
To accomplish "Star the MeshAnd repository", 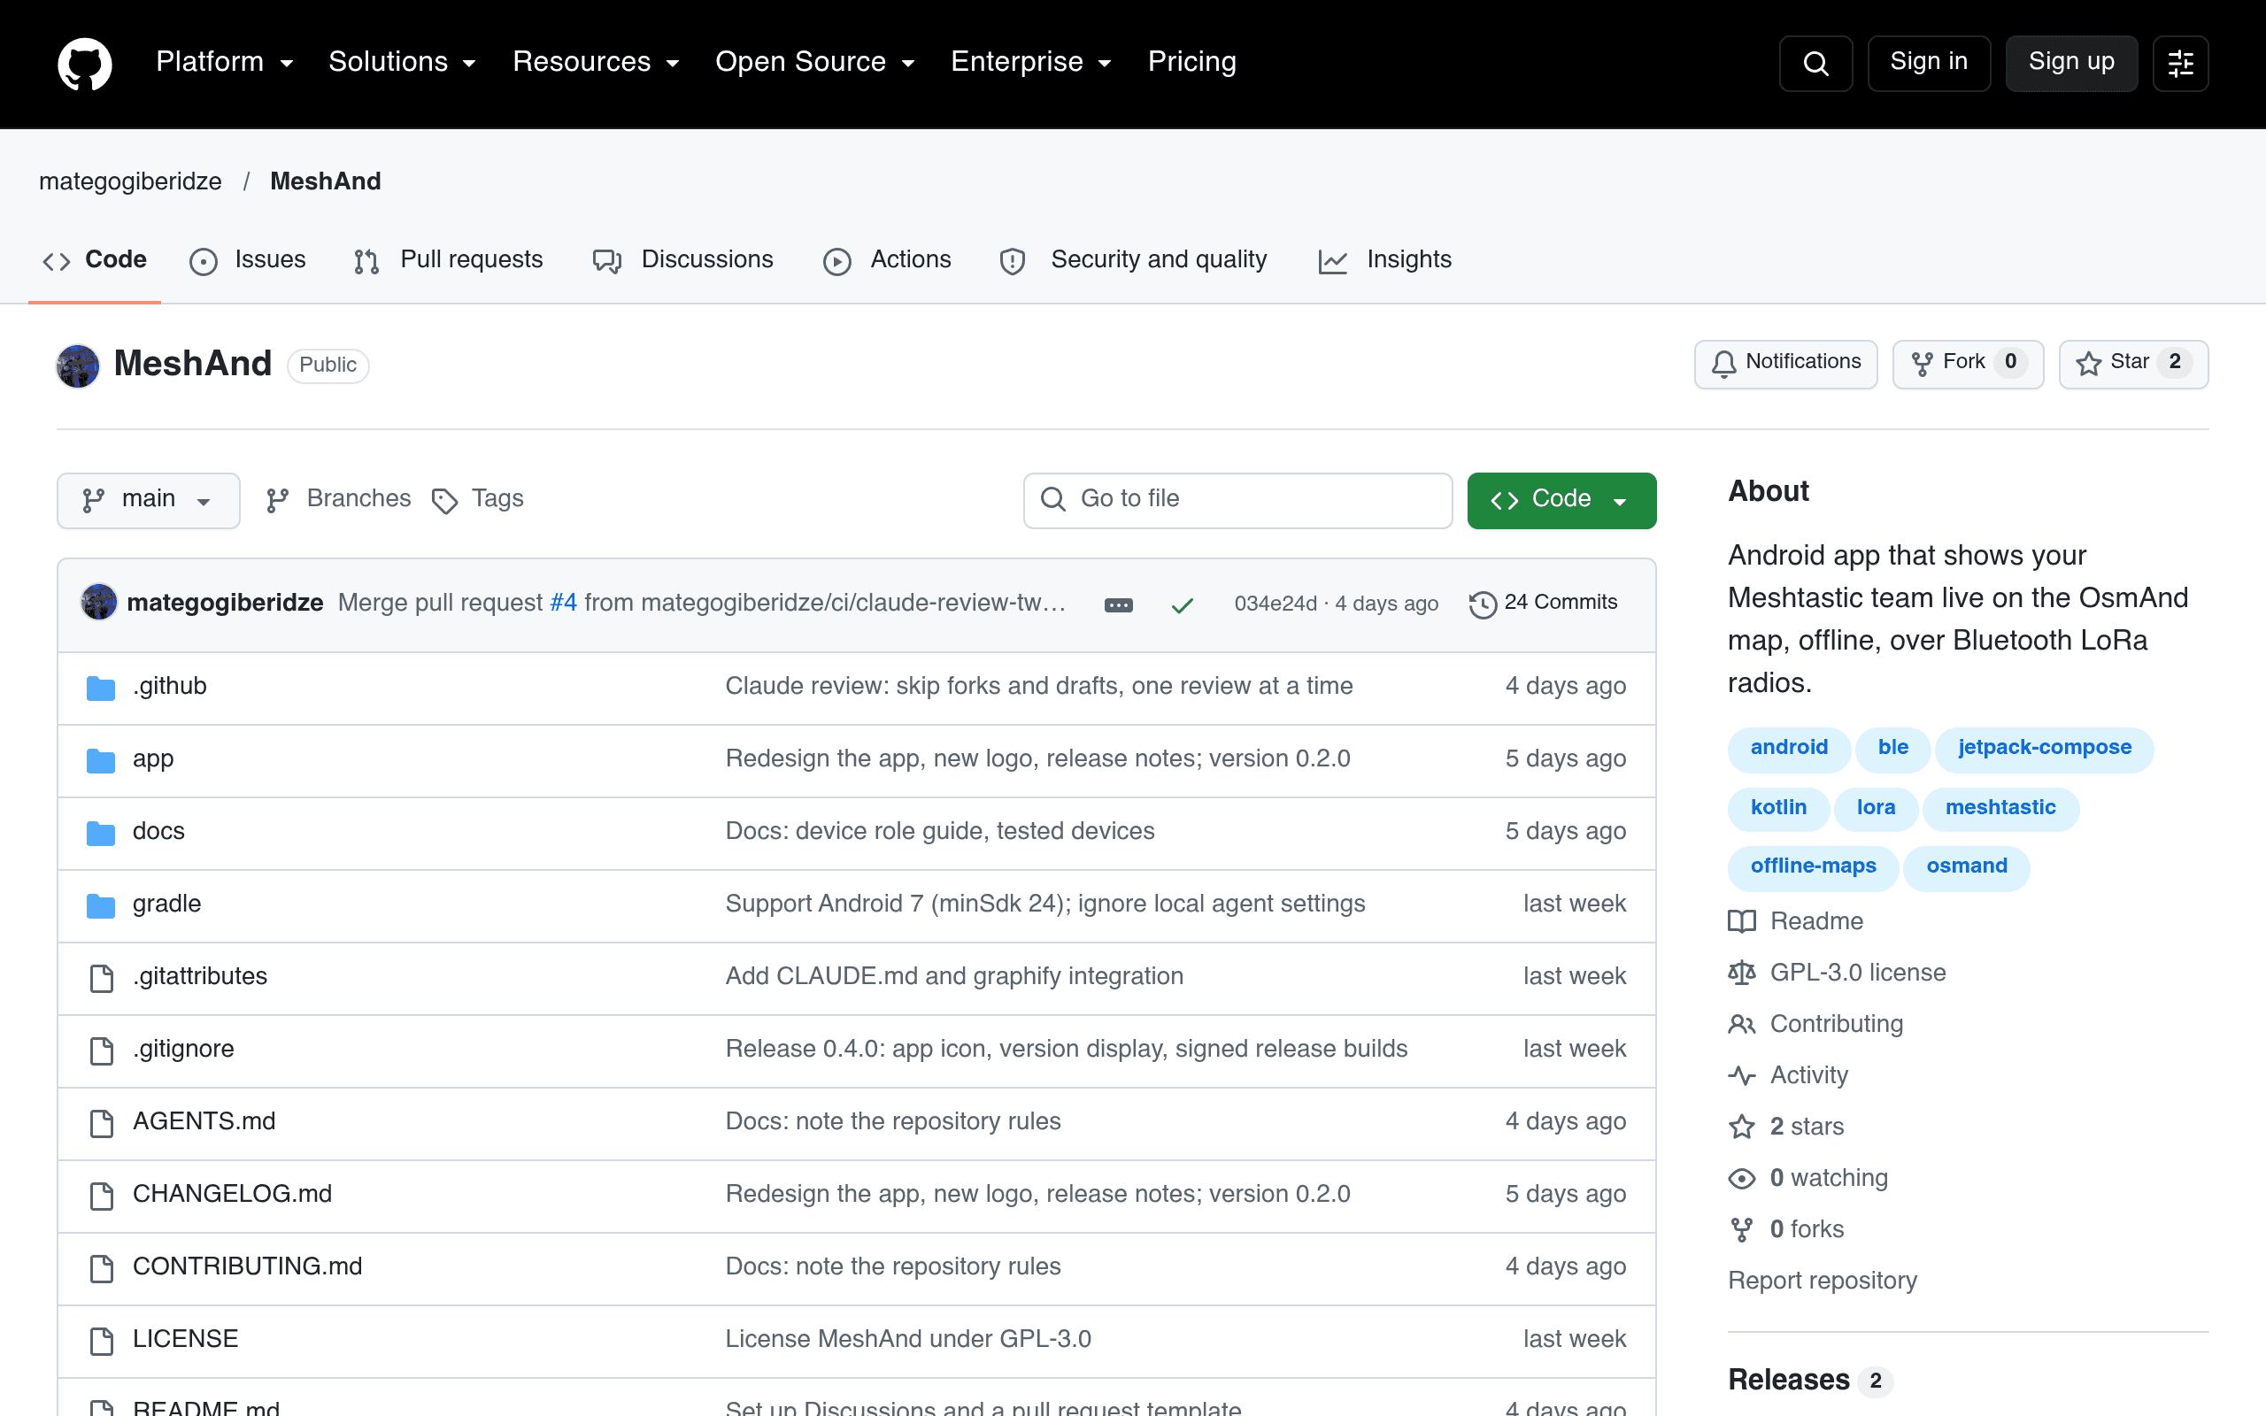I will (x=2133, y=364).
